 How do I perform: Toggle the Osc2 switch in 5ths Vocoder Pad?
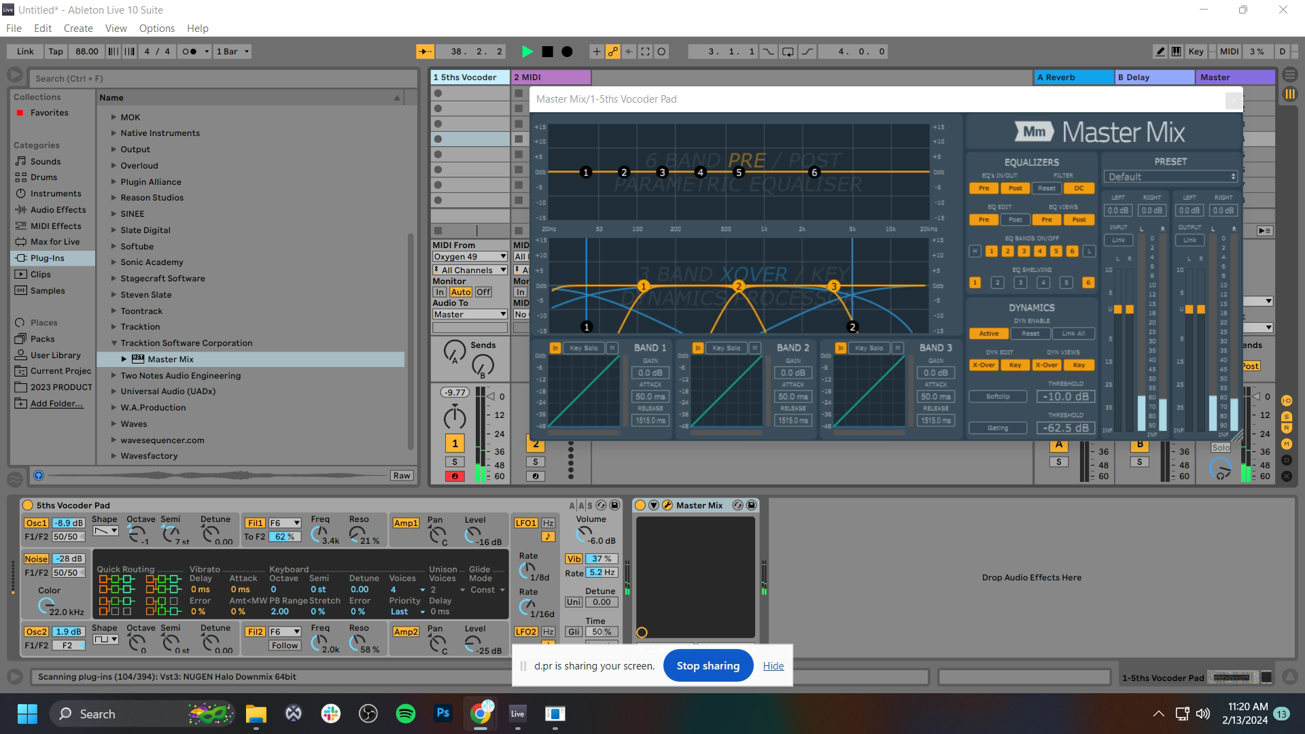(36, 632)
